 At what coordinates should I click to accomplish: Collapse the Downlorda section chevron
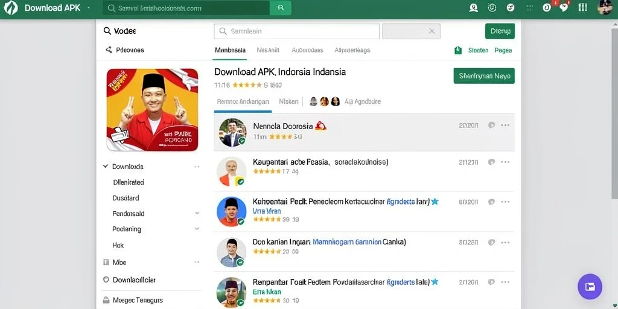[106, 167]
